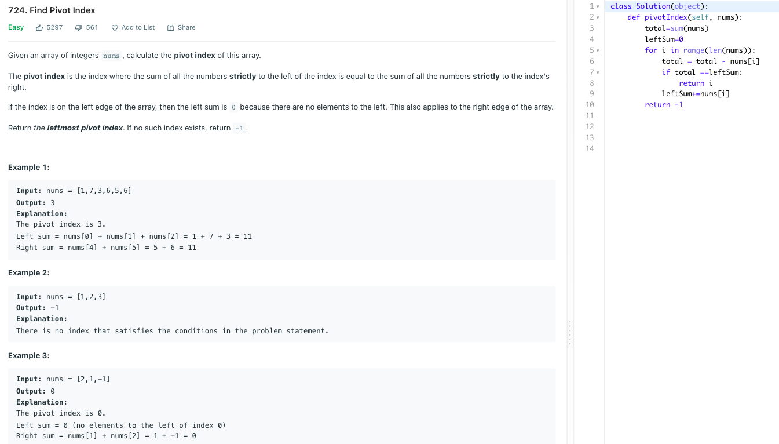Click the Easy difficulty label
Screen dimensions: 779x444
(16, 27)
